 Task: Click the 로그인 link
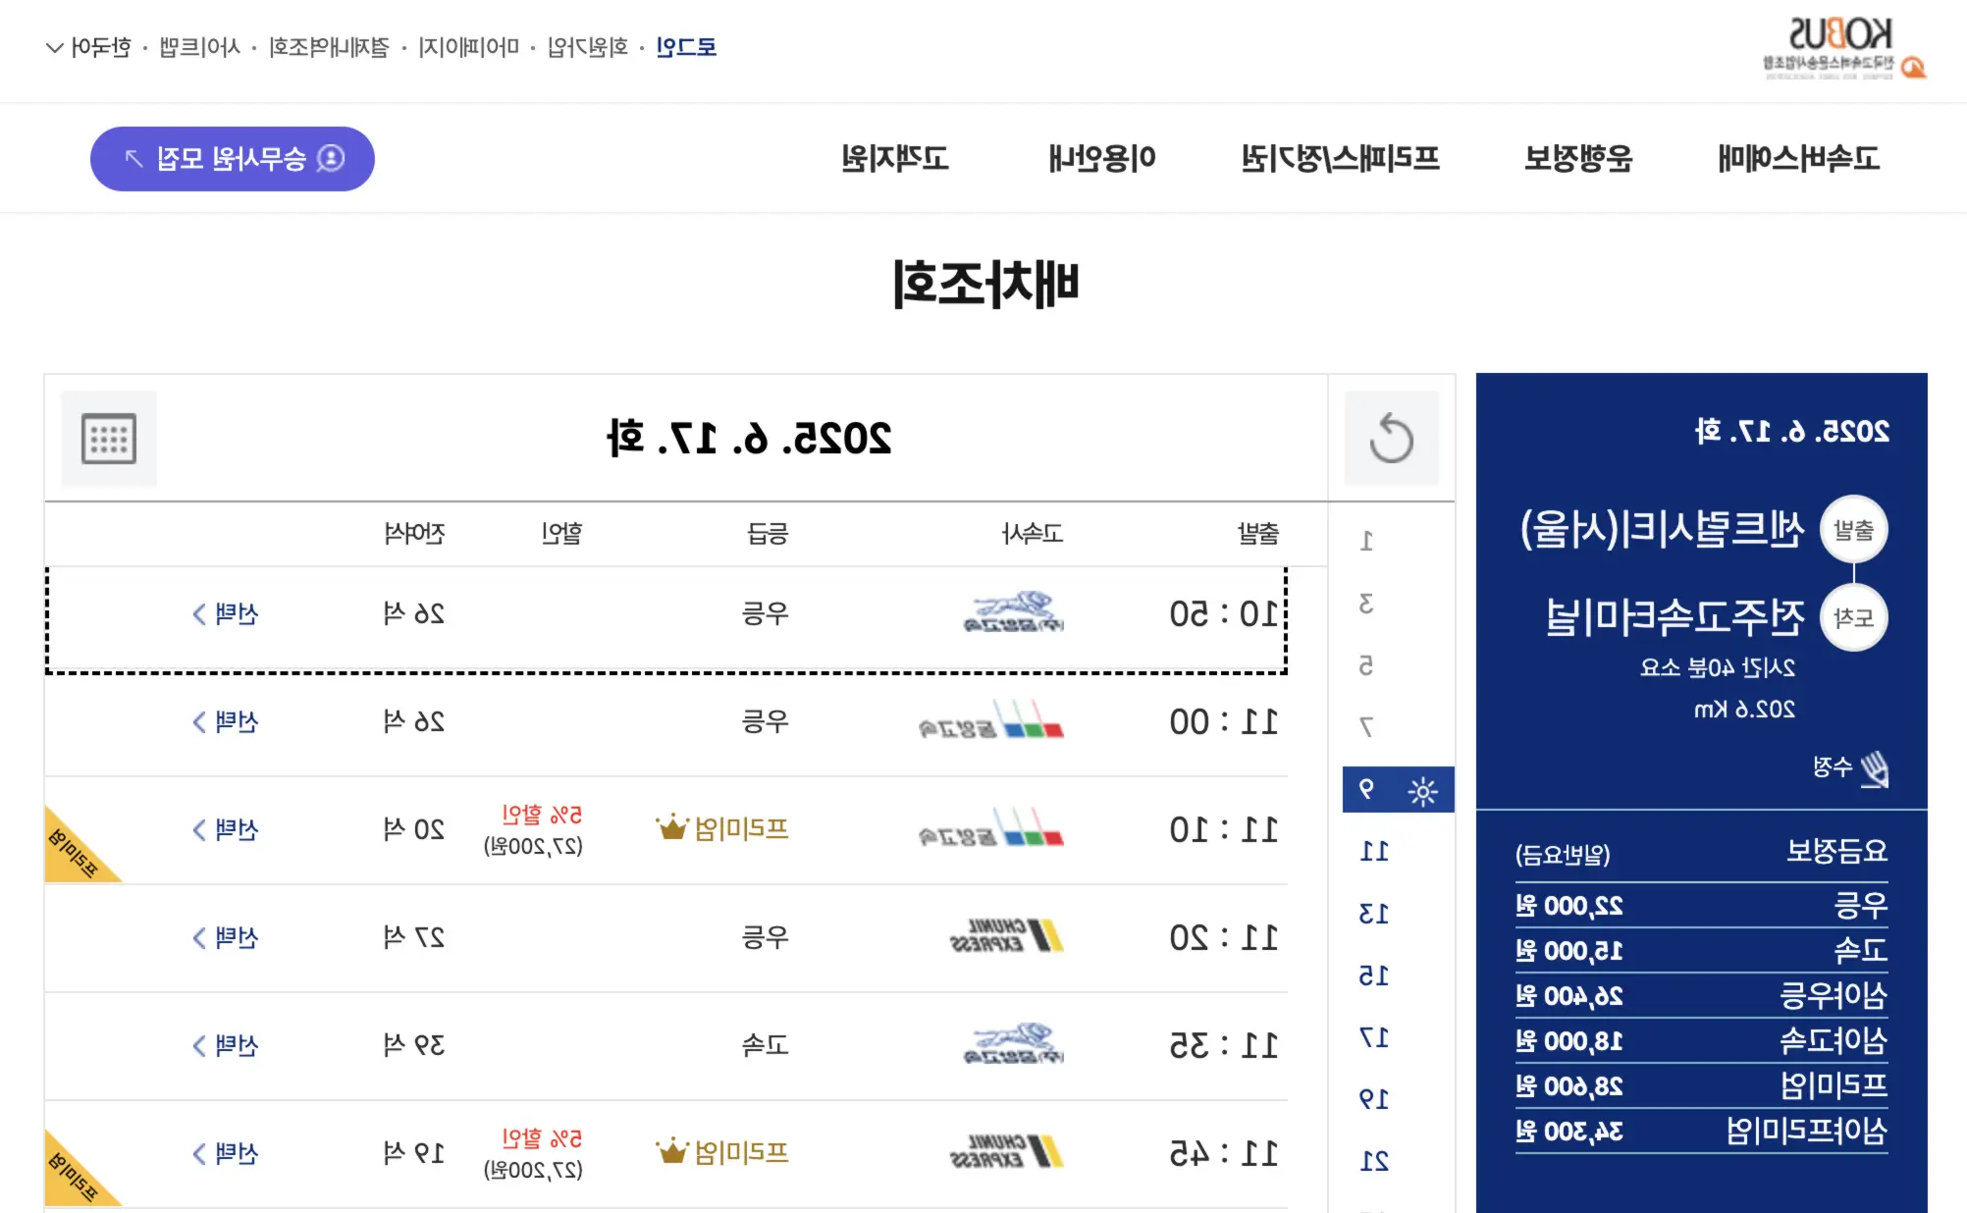click(x=686, y=47)
